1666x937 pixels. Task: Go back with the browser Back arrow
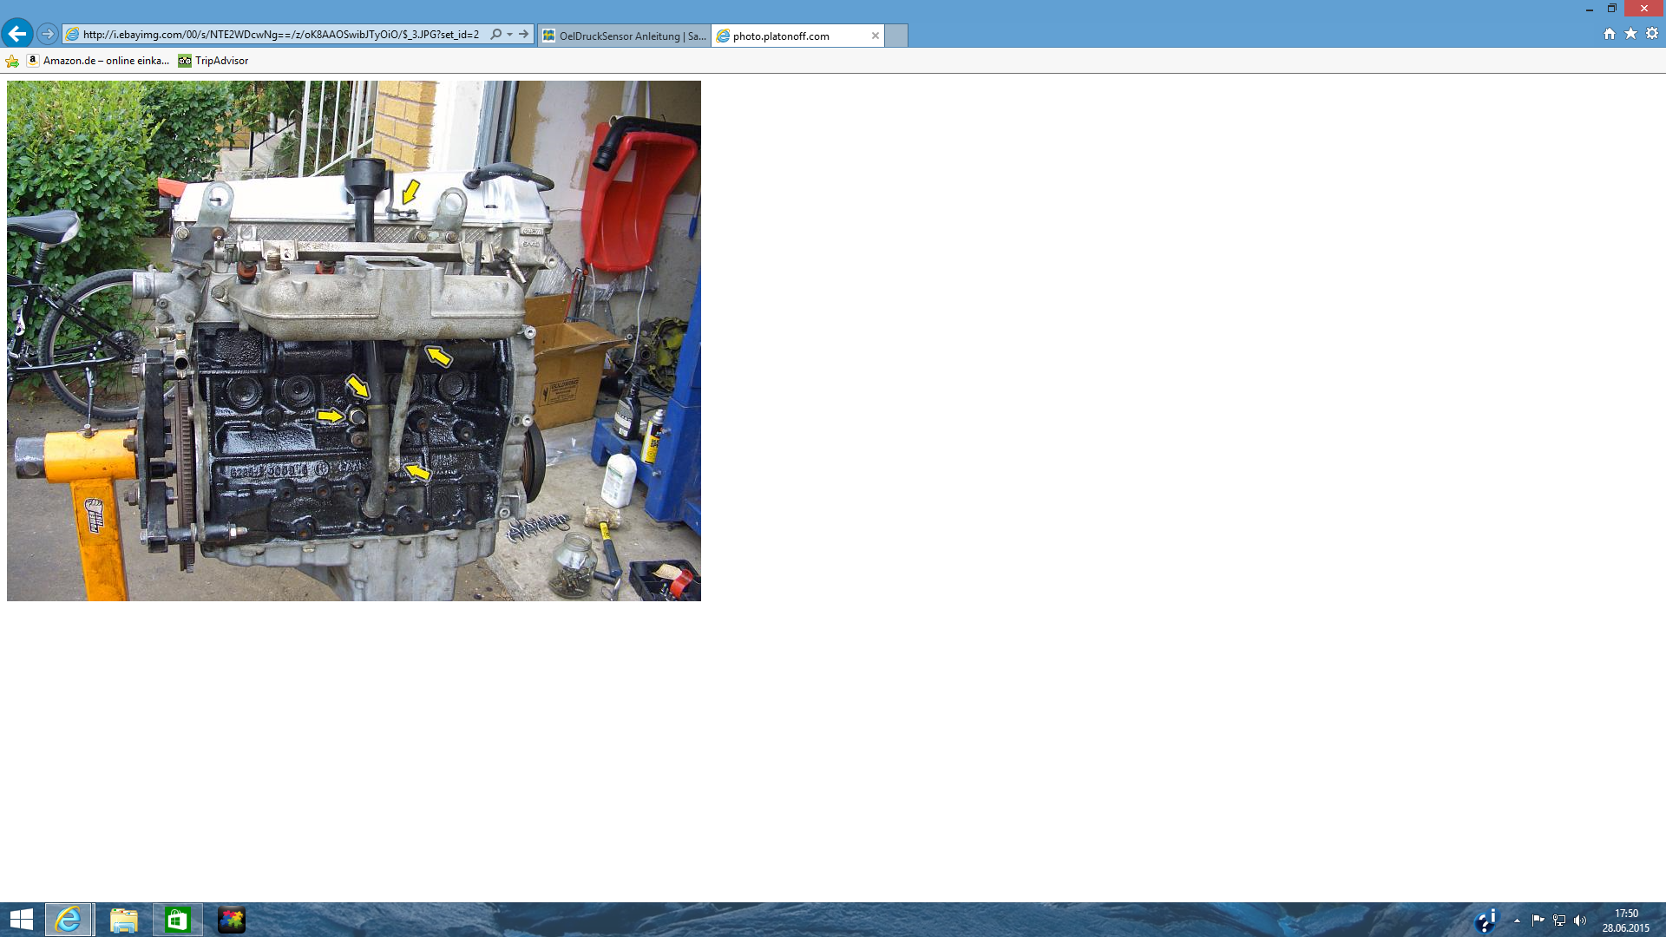click(17, 34)
